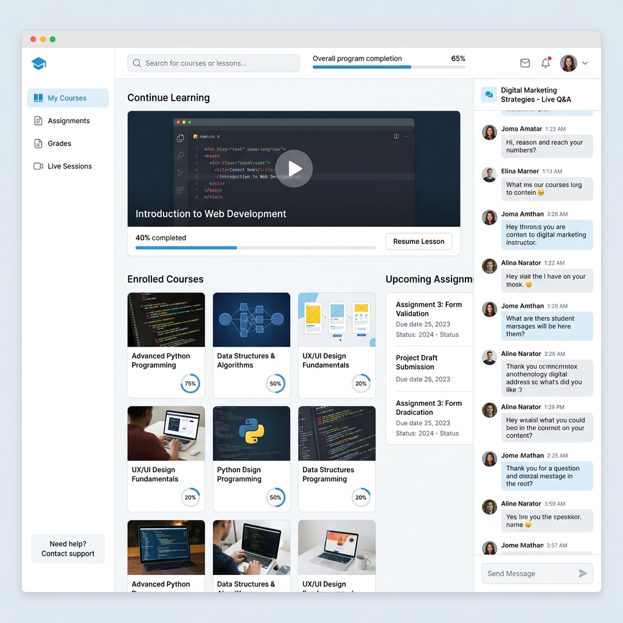Click Elina Marner's avatar in chat
This screenshot has height=623, width=623.
[x=490, y=175]
